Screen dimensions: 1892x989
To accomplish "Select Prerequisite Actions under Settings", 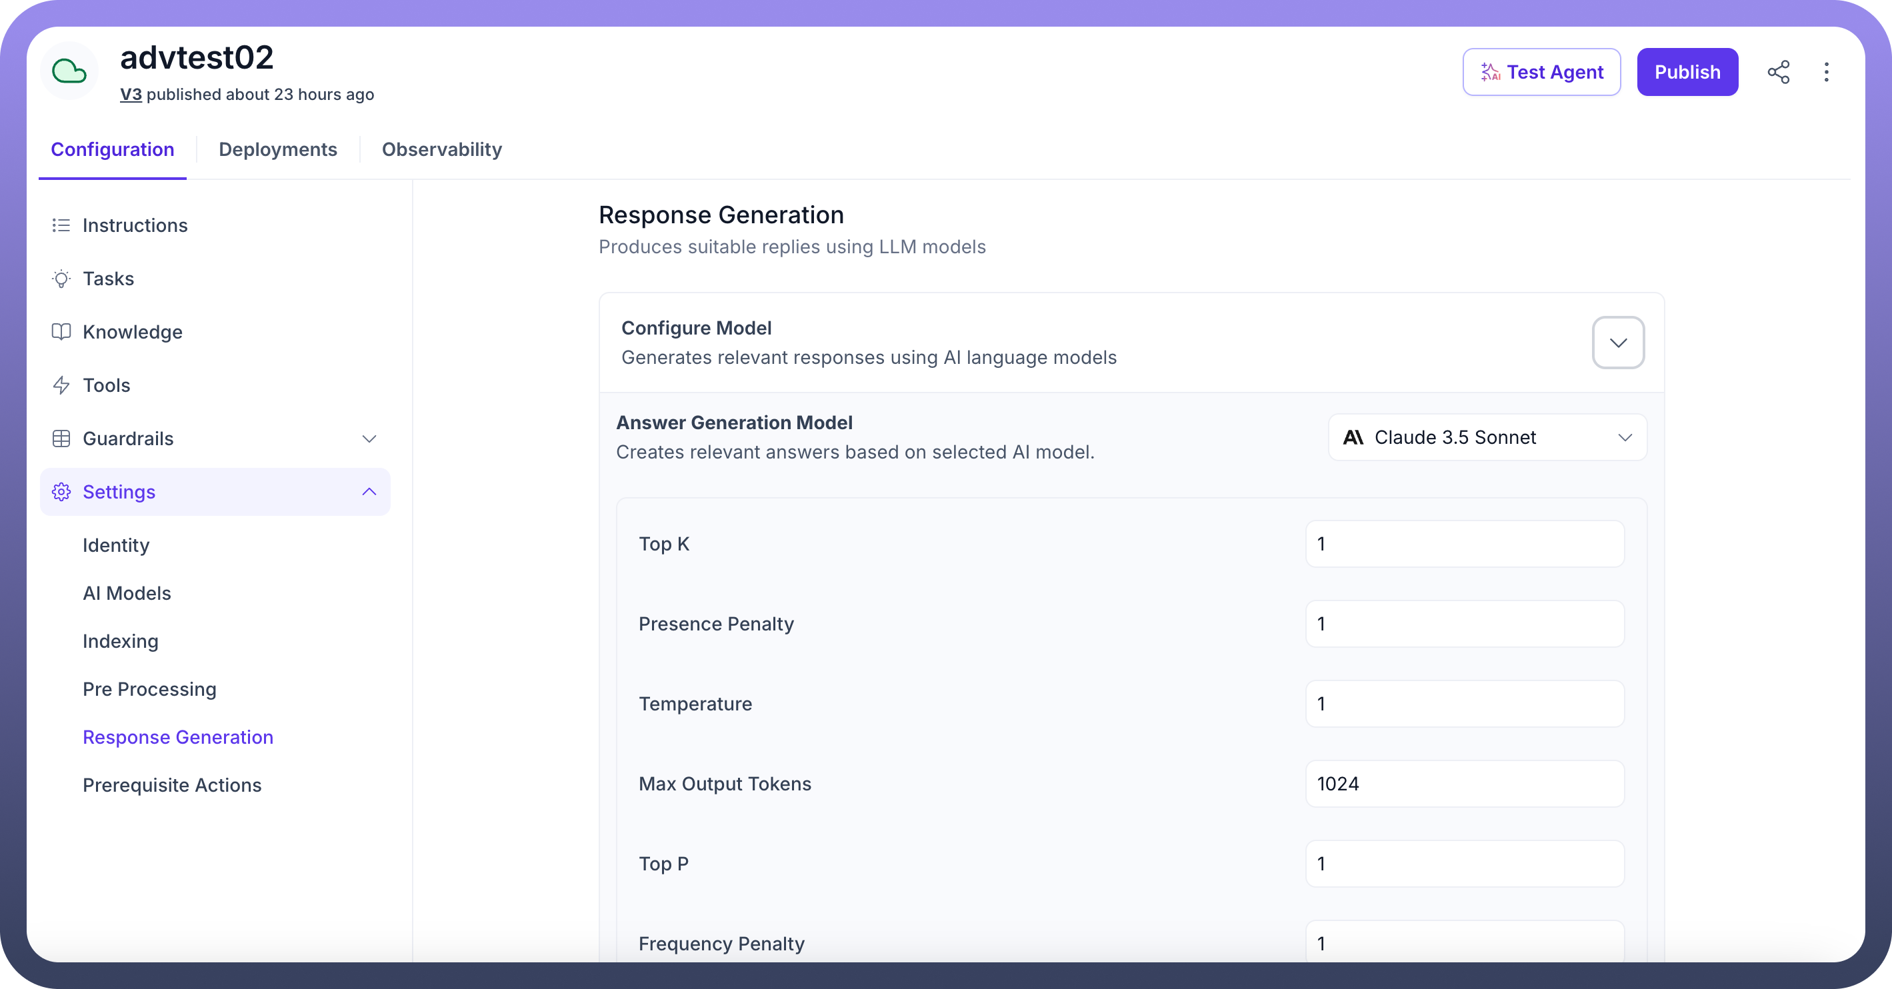I will coord(172,786).
